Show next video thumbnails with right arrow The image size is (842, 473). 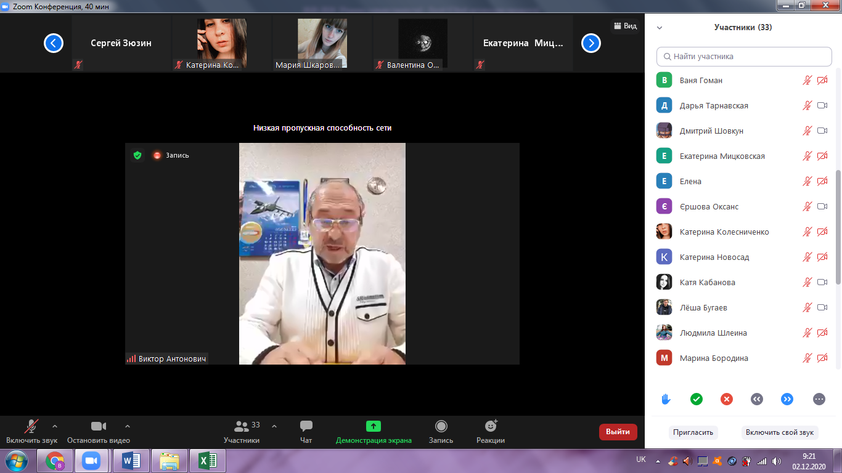(591, 43)
